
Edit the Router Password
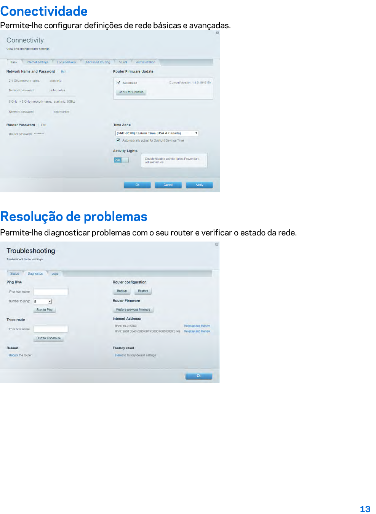43,125
